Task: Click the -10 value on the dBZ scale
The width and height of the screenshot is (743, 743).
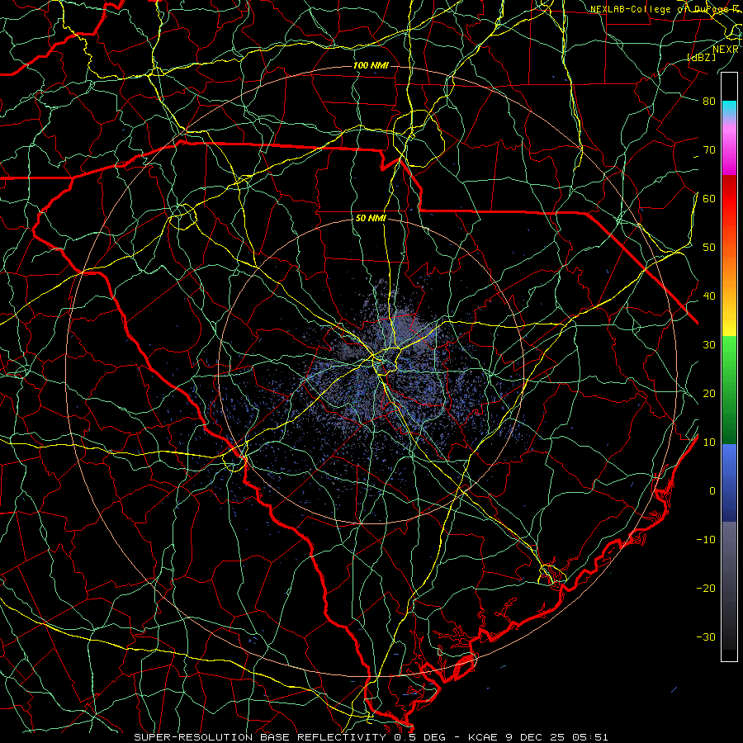Action: click(706, 540)
